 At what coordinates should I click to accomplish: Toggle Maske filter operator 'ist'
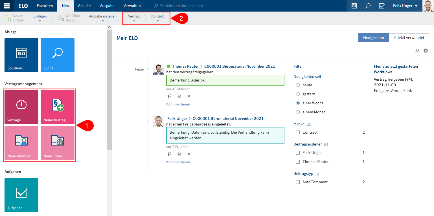pyautogui.click(x=308, y=124)
